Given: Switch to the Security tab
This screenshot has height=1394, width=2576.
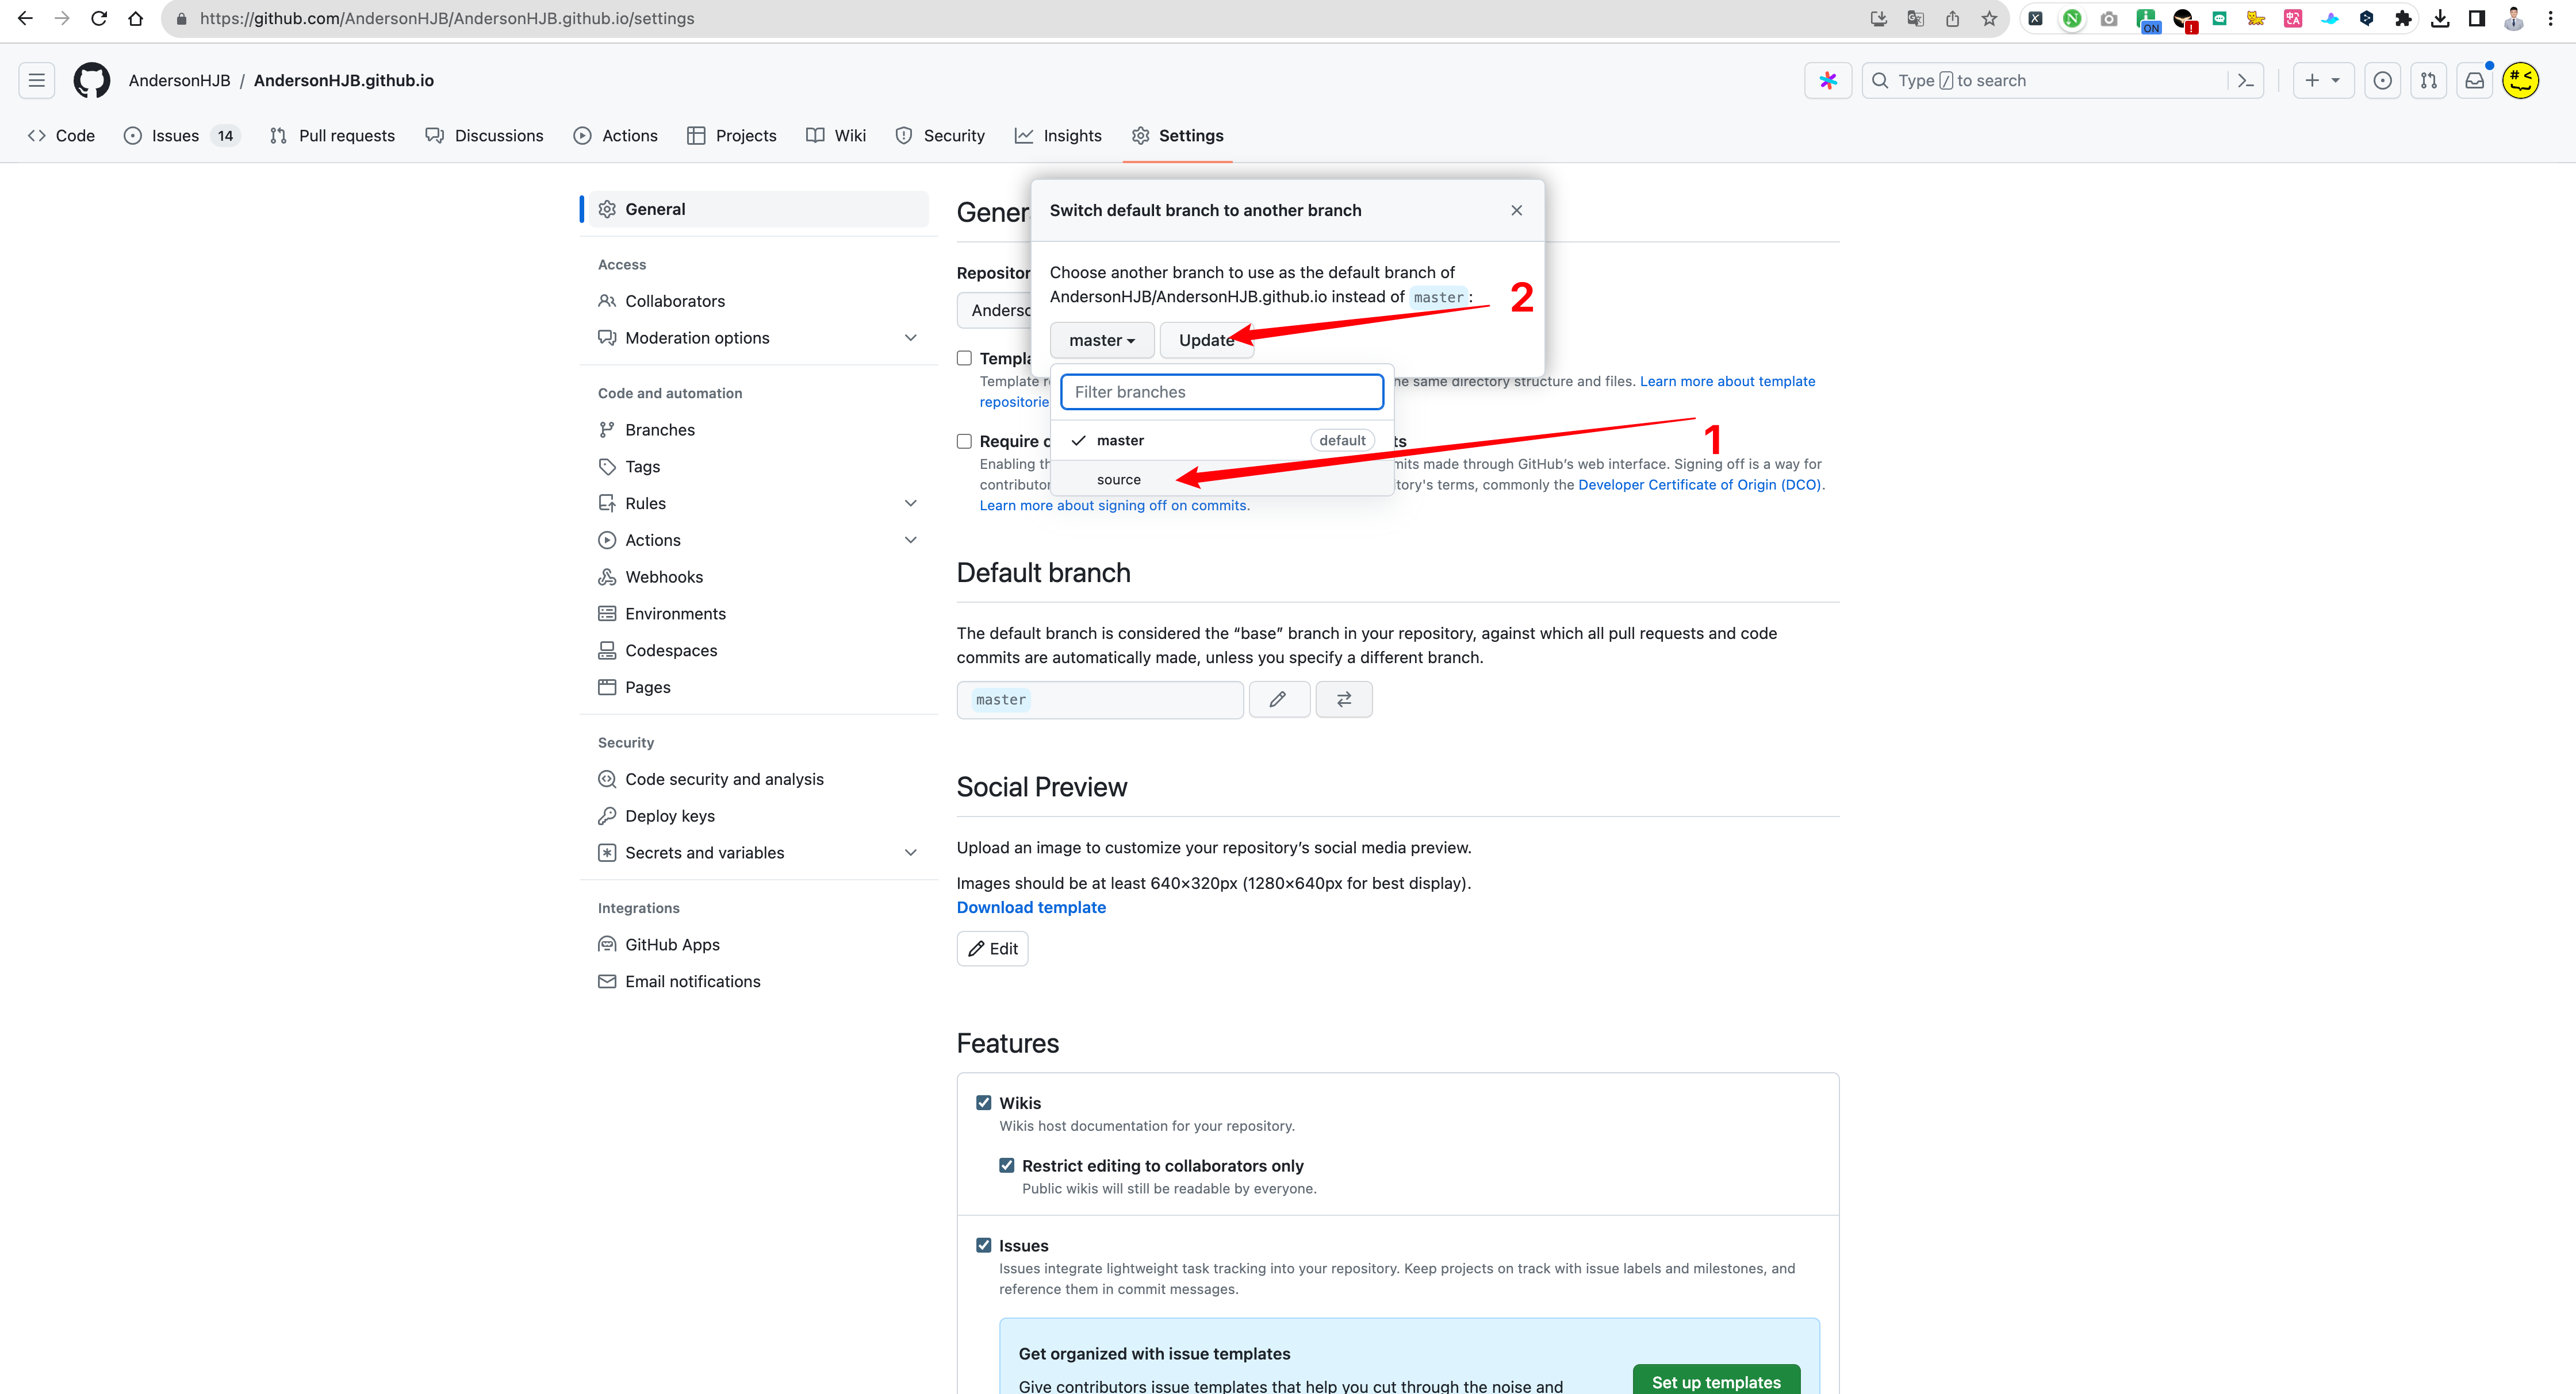Looking at the screenshot, I should pos(940,136).
